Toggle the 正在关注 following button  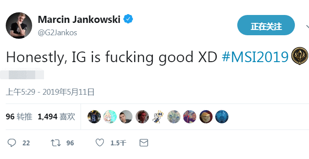click(x=266, y=25)
